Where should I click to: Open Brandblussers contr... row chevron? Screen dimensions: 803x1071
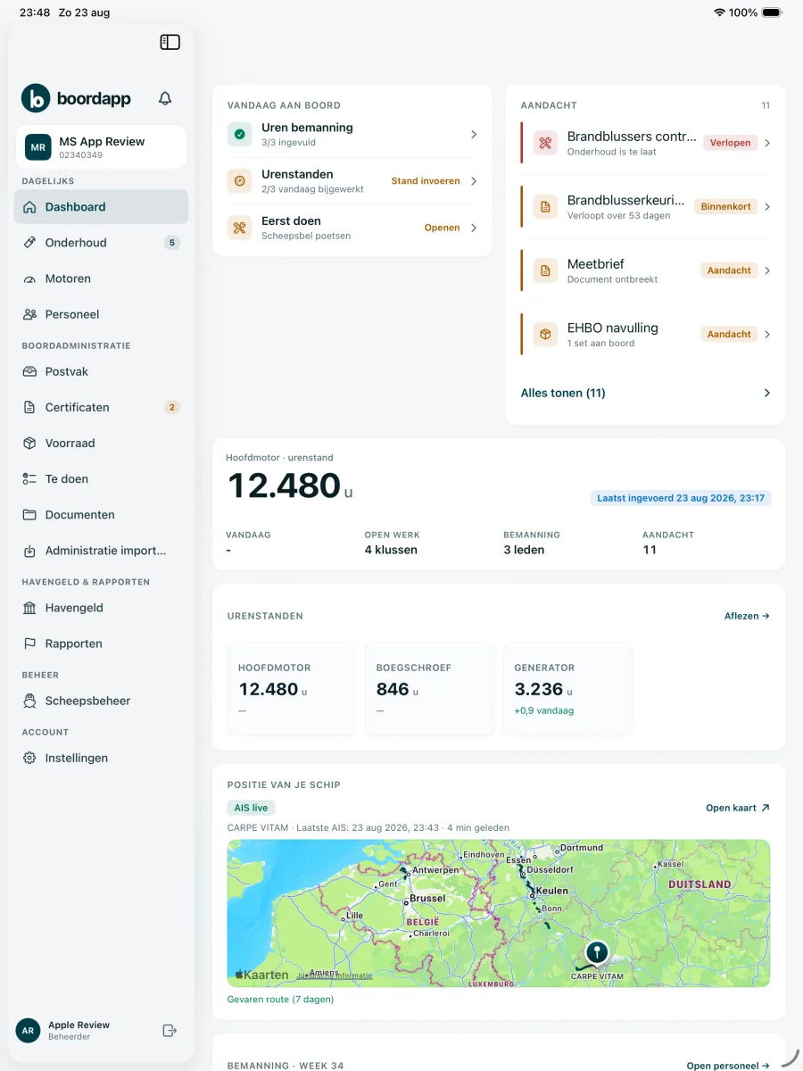pyautogui.click(x=767, y=143)
